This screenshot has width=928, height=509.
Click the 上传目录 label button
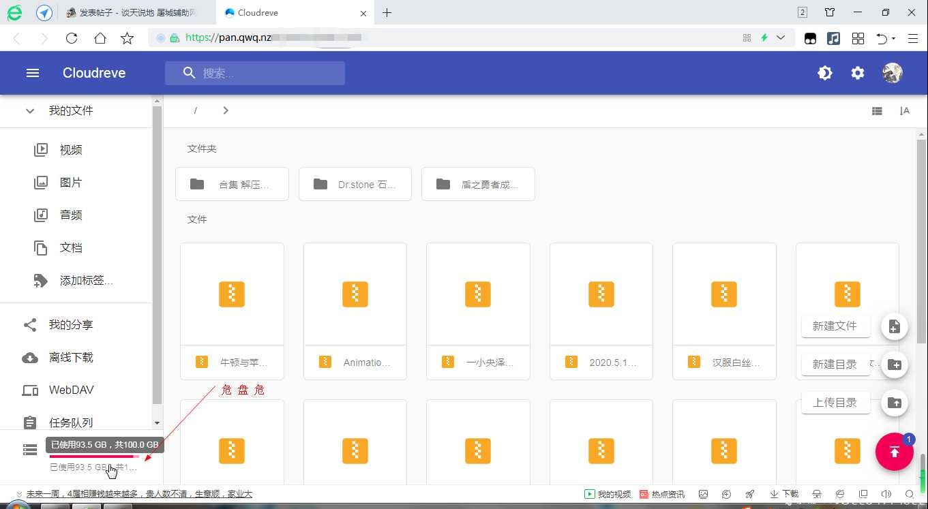coord(835,402)
